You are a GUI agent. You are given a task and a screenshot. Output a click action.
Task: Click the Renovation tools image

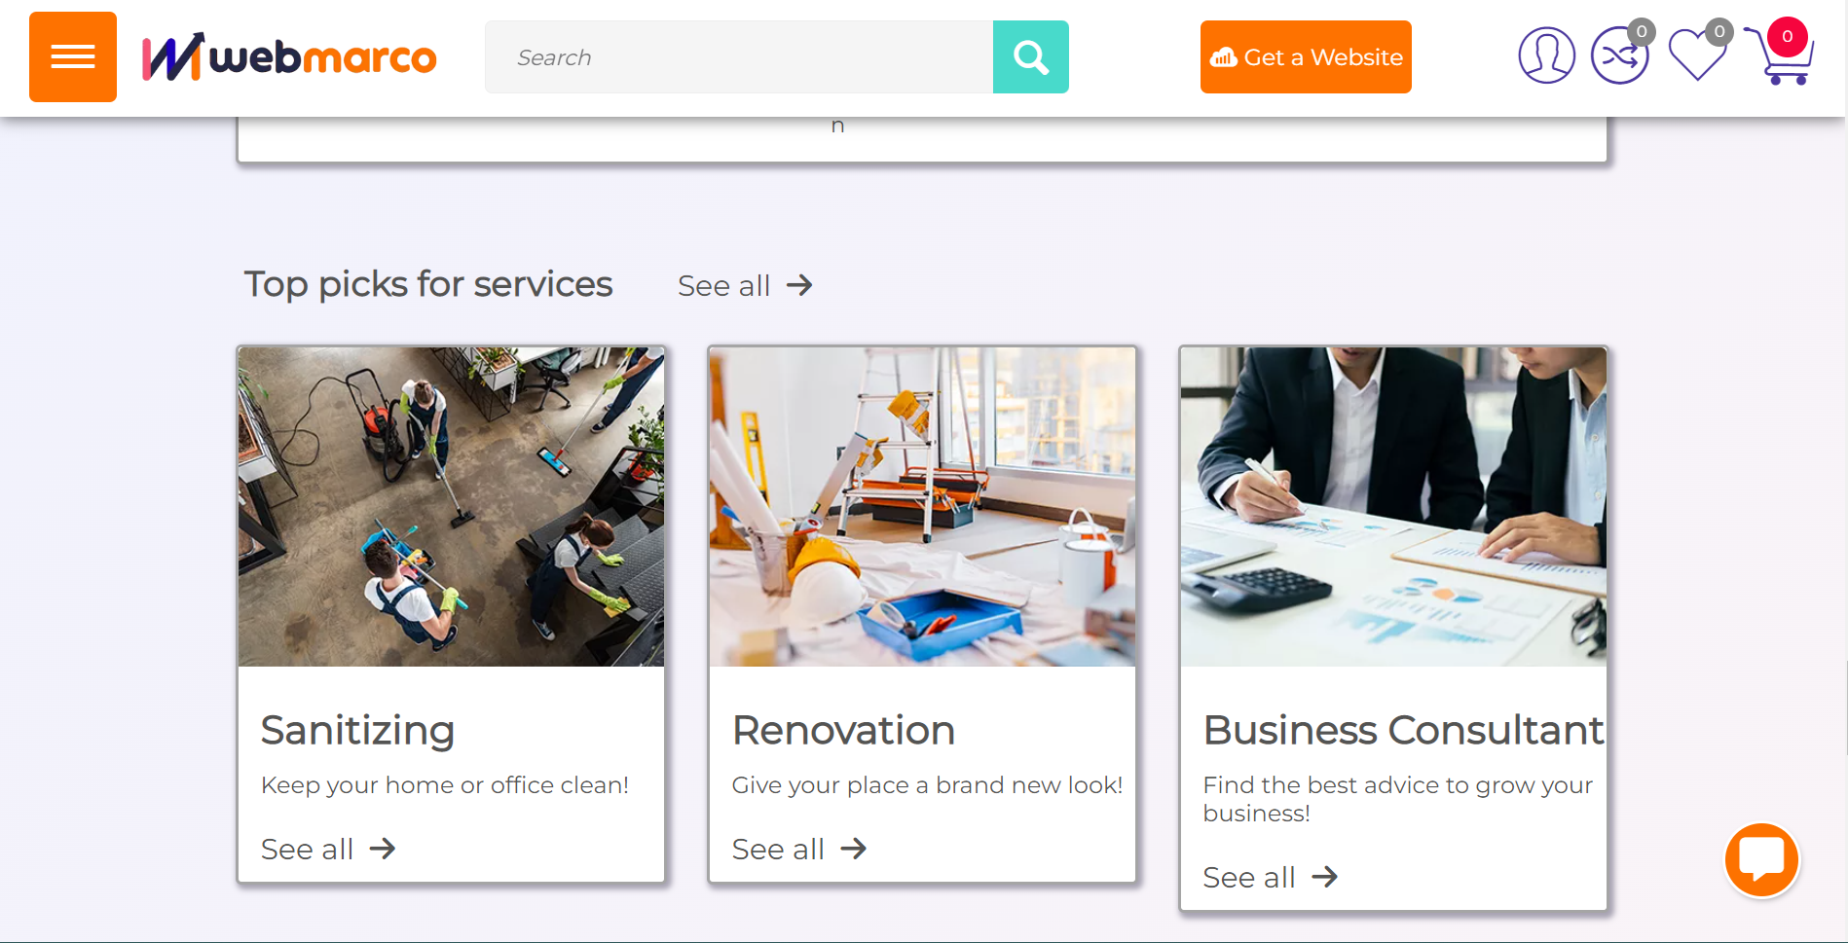tap(922, 507)
